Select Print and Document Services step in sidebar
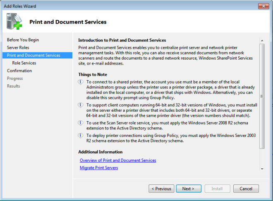Viewport: 273px width, 201px height. [x=37, y=55]
